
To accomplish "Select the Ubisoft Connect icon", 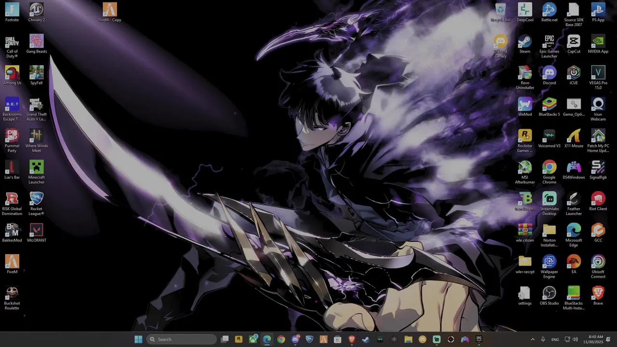I will [x=598, y=267].
